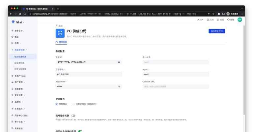Viewport: 253px width, 132px height.
Task: Open the browser side panel icon
Action: click(x=223, y=14)
